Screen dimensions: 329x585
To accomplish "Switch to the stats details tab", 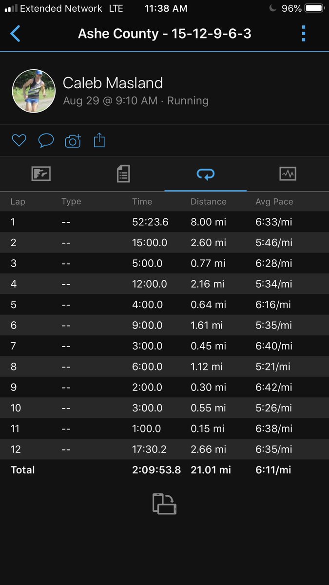I will (123, 174).
